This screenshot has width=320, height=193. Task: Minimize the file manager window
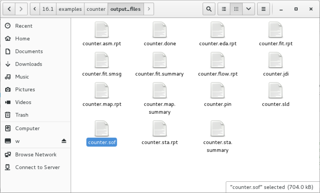[x=281, y=9]
